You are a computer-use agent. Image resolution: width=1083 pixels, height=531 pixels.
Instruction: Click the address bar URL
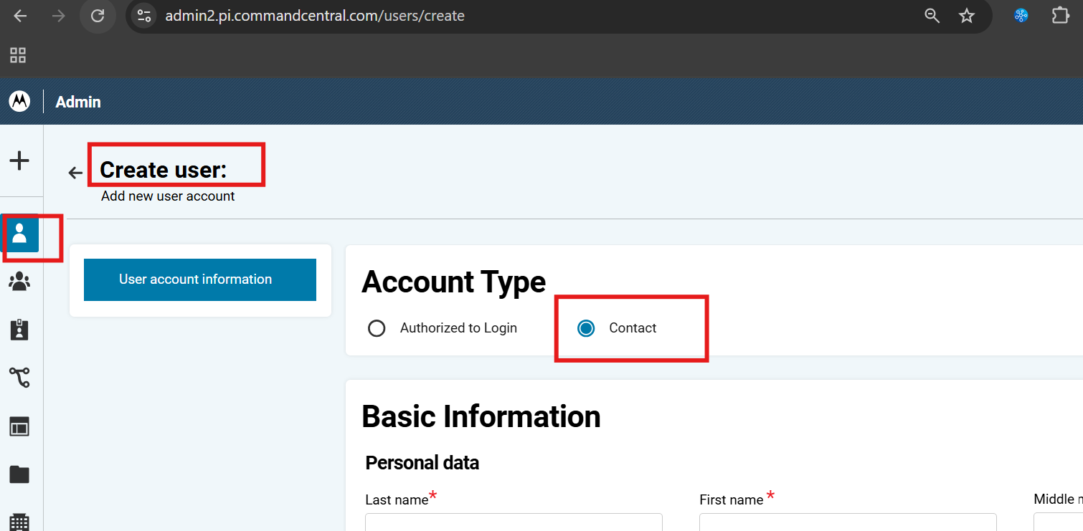click(315, 16)
